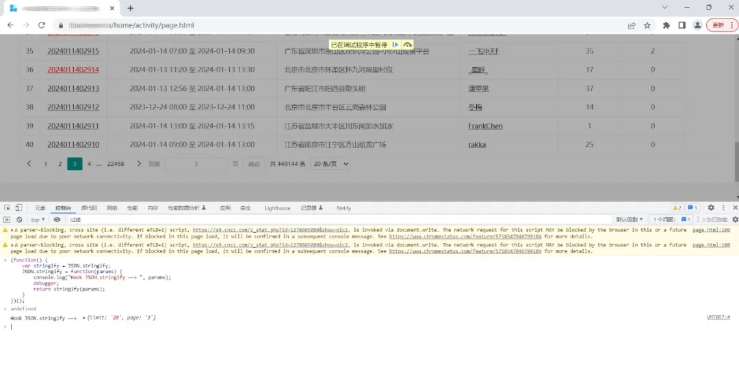Open the VM7097:4 source link

[x=718, y=317]
